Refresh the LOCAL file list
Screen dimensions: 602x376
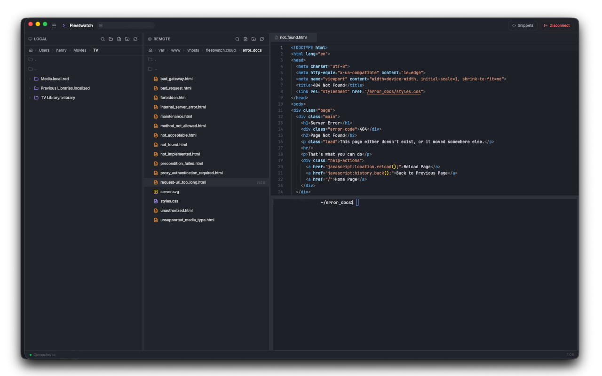(x=135, y=39)
